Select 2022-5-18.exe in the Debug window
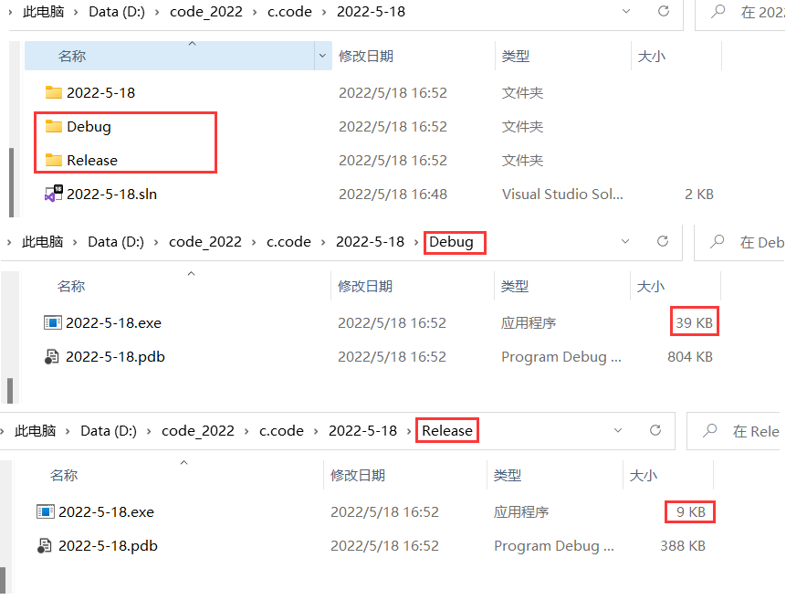Image resolution: width=786 pixels, height=600 pixels. 114,323
